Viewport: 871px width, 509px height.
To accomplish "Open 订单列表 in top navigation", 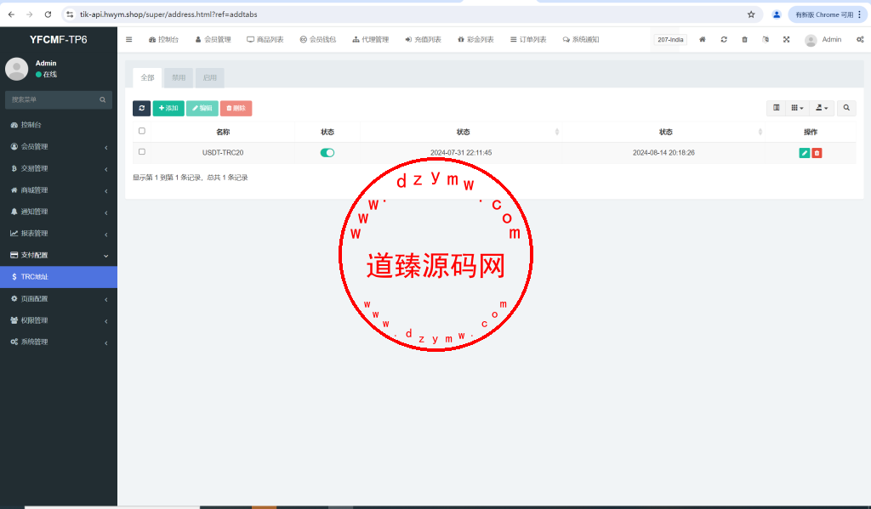I will (528, 39).
